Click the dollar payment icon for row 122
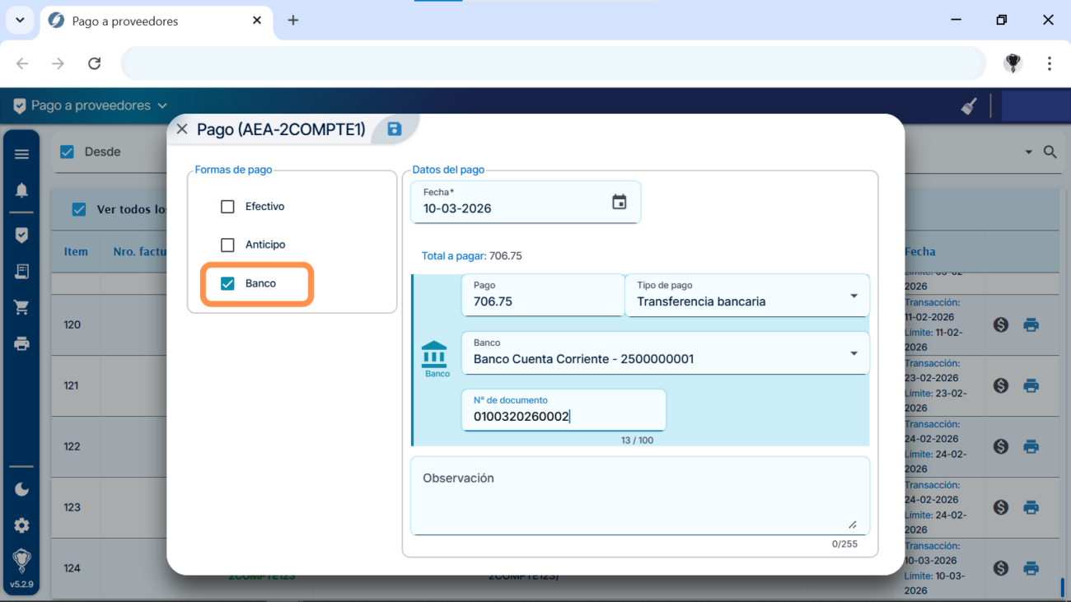Image resolution: width=1071 pixels, height=602 pixels. pos(1001,446)
